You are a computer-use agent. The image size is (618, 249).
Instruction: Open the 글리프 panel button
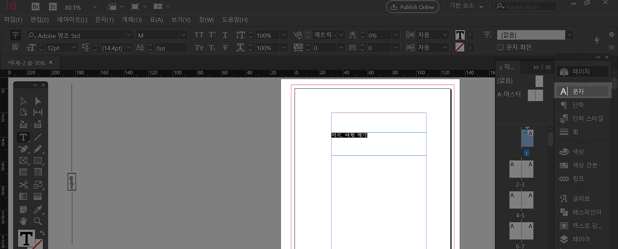coord(583,198)
